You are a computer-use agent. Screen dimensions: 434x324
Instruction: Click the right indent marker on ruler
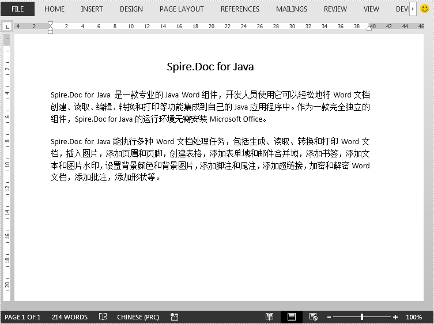coord(369,28)
